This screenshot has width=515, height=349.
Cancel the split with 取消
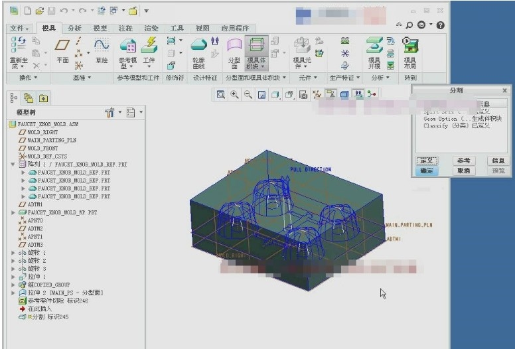point(463,171)
